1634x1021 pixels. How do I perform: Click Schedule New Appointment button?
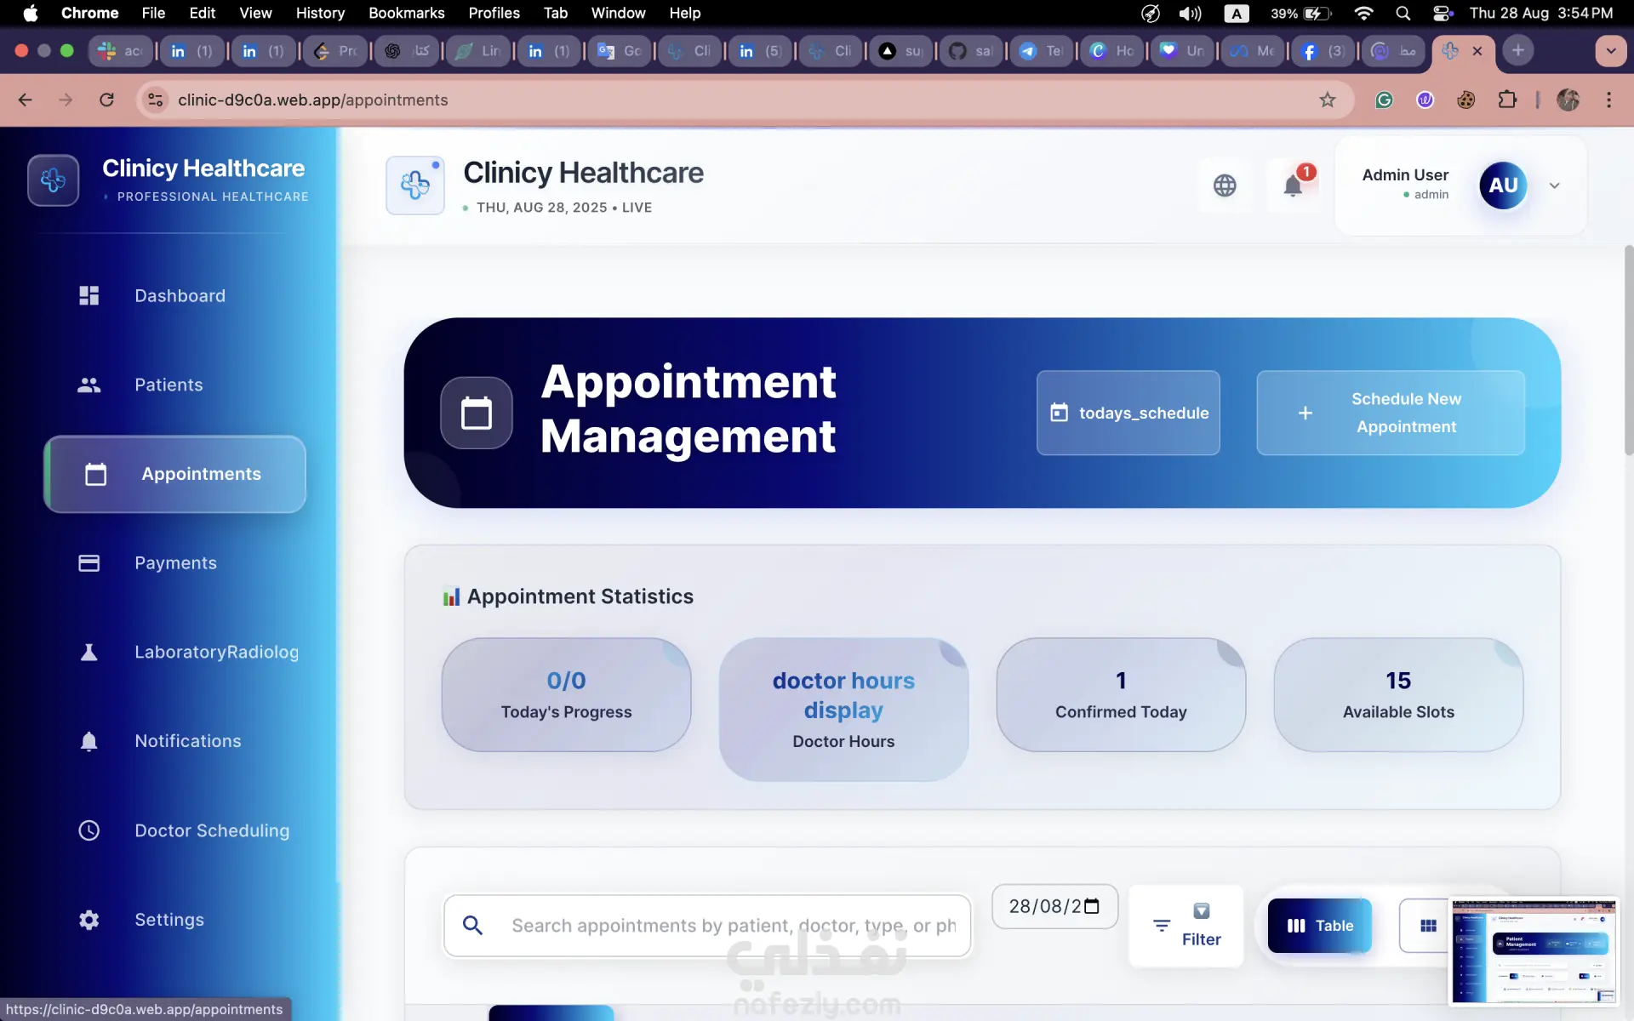[x=1390, y=413]
